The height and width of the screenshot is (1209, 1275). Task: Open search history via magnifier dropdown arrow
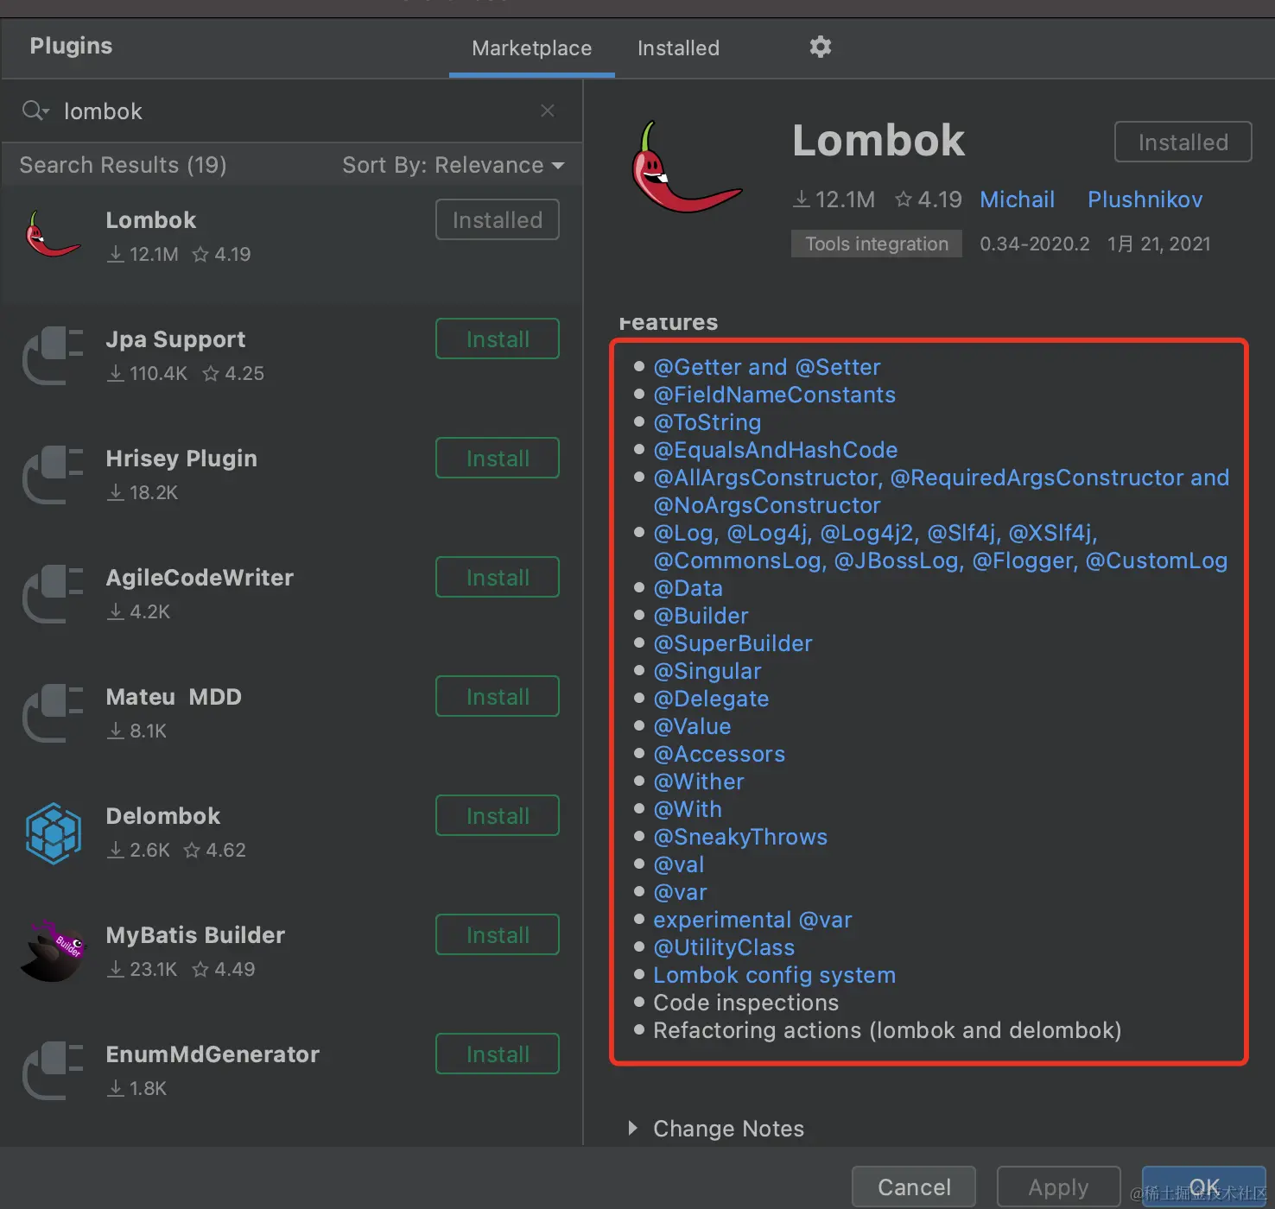pos(35,111)
